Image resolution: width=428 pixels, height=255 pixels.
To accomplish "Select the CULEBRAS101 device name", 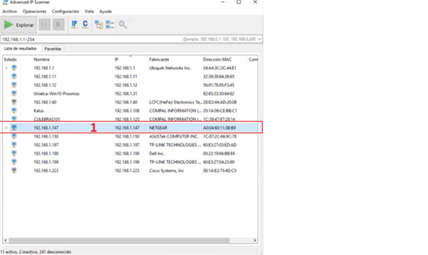I will (x=47, y=119).
